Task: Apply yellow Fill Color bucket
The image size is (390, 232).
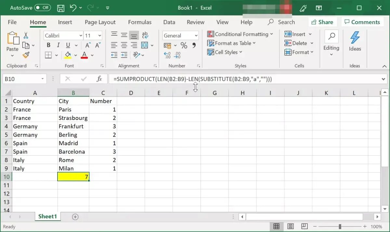Action: 68,55
